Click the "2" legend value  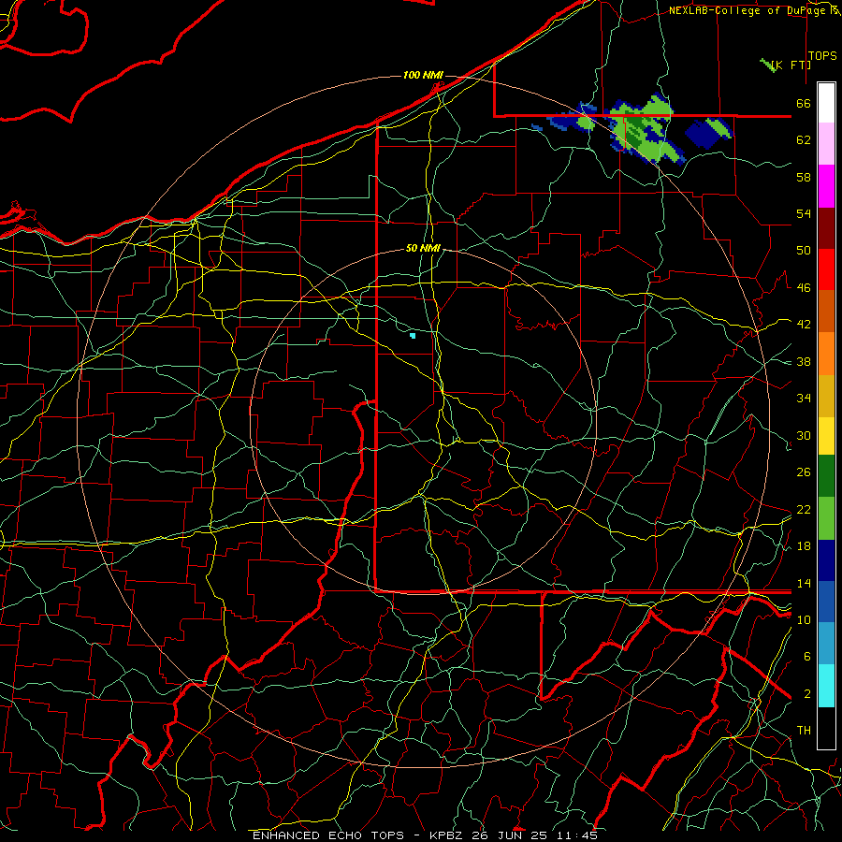806,694
